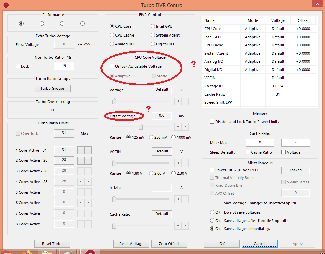This screenshot has width=325, height=254.
Task: Click System Agent row in voltage table
Action: coord(260,53)
